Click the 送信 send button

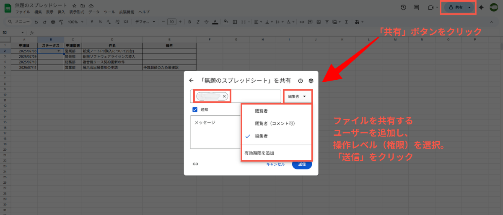coord(302,164)
